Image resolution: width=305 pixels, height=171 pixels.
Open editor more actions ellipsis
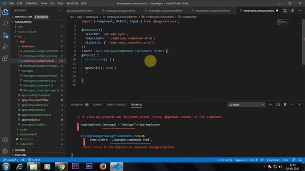coord(299,10)
